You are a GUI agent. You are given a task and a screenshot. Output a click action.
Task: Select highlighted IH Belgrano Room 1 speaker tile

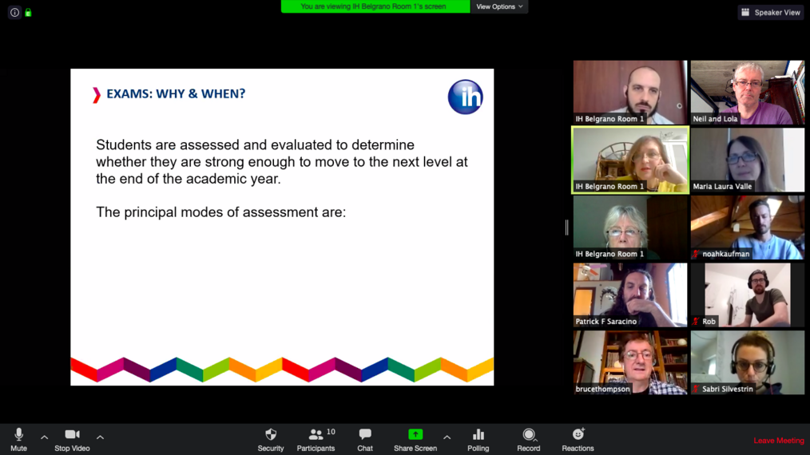coord(630,160)
